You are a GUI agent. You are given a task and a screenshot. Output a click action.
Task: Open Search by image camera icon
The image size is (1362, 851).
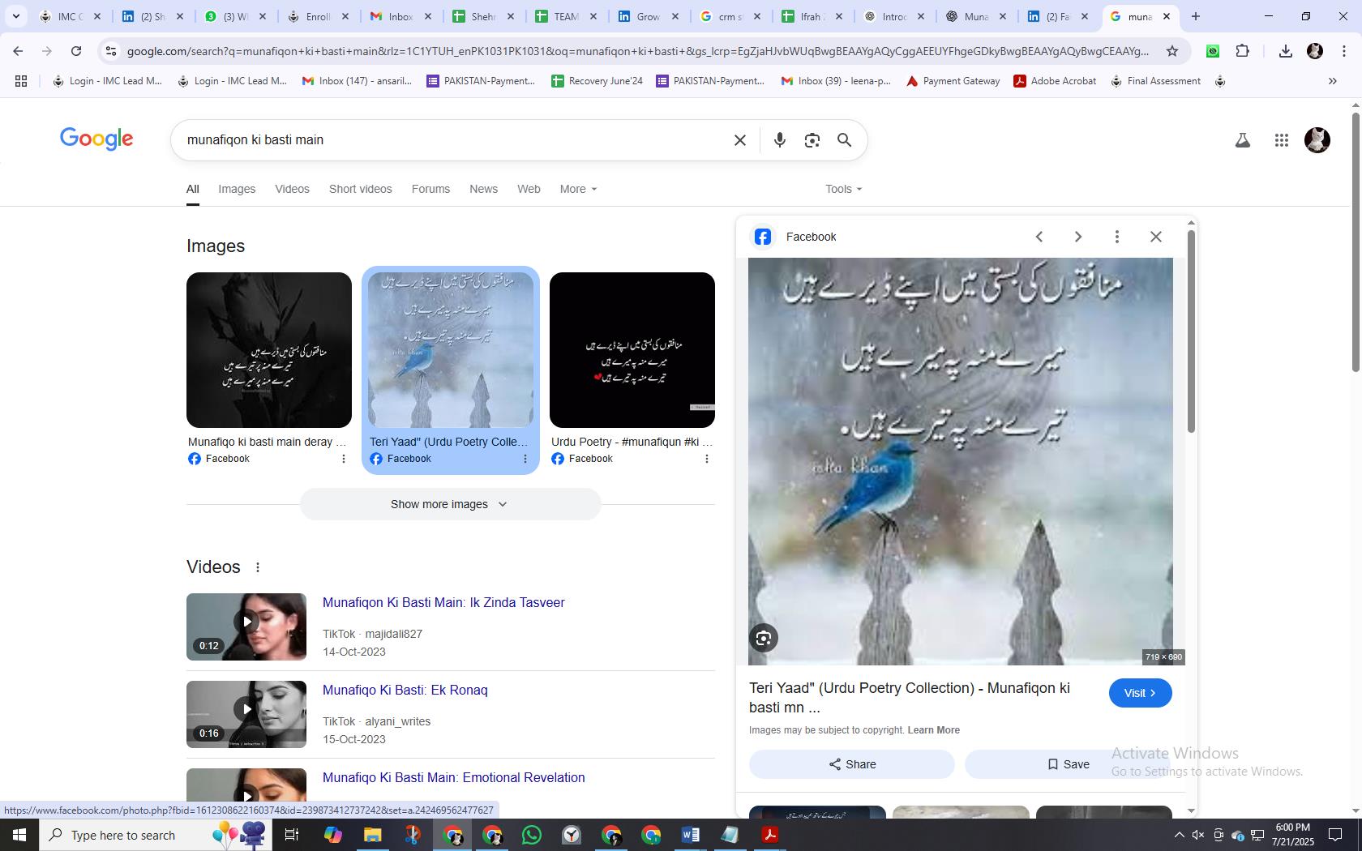coord(812,140)
